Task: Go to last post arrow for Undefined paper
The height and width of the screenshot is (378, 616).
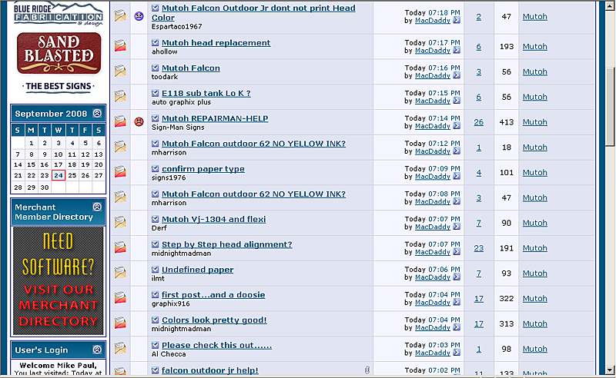Action: [457, 277]
